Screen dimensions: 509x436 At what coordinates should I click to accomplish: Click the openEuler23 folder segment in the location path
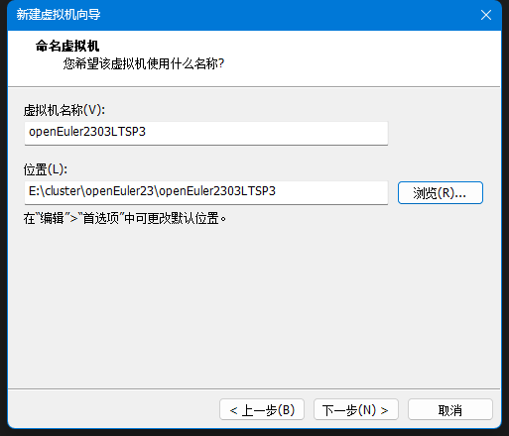(x=120, y=191)
